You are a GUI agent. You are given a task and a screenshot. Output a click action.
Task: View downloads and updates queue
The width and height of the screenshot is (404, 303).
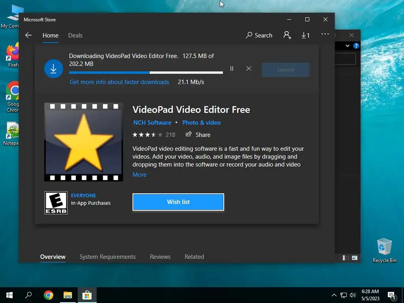pyautogui.click(x=306, y=35)
